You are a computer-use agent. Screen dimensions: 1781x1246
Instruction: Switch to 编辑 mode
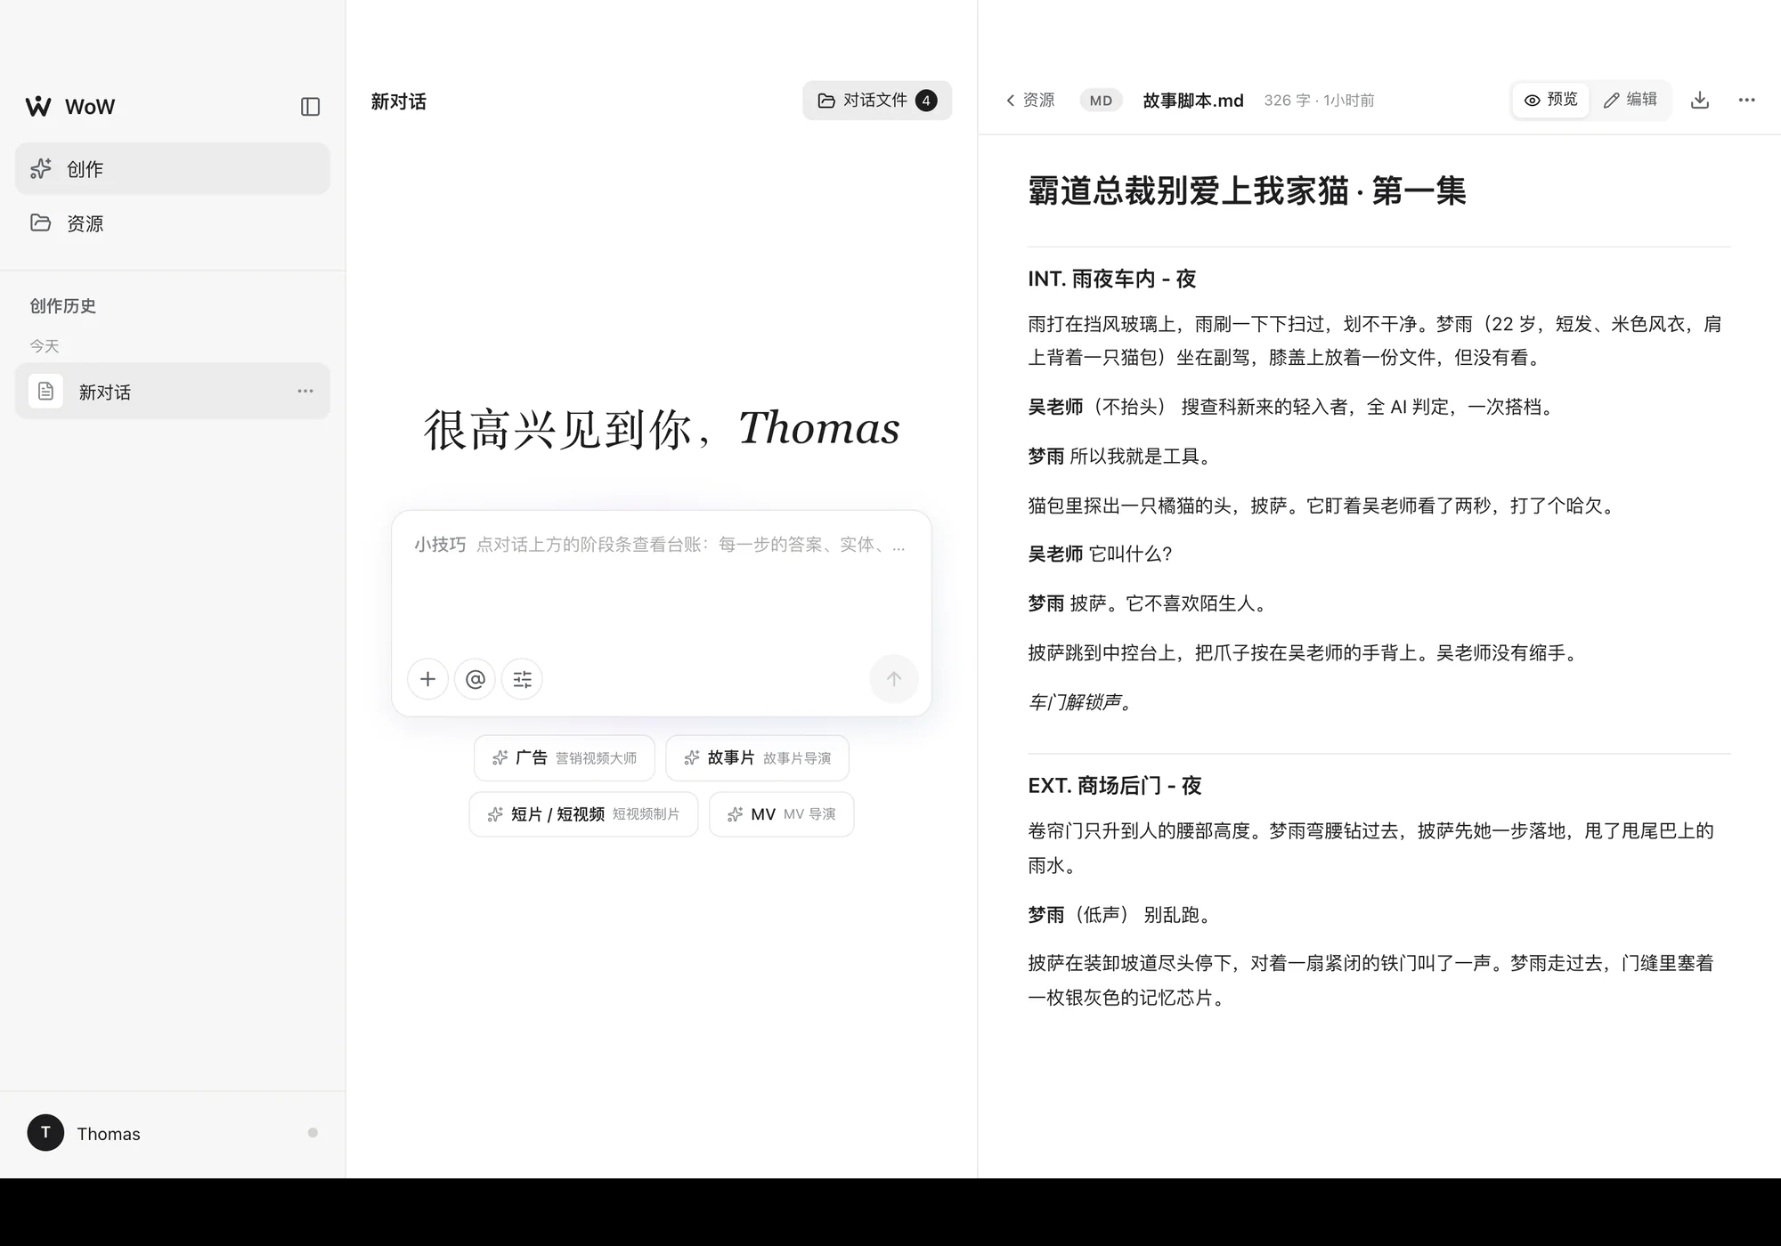1630,100
